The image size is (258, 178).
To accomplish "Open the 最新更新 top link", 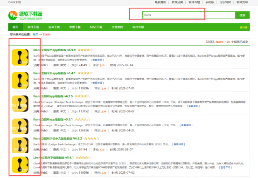I will point(160,2).
